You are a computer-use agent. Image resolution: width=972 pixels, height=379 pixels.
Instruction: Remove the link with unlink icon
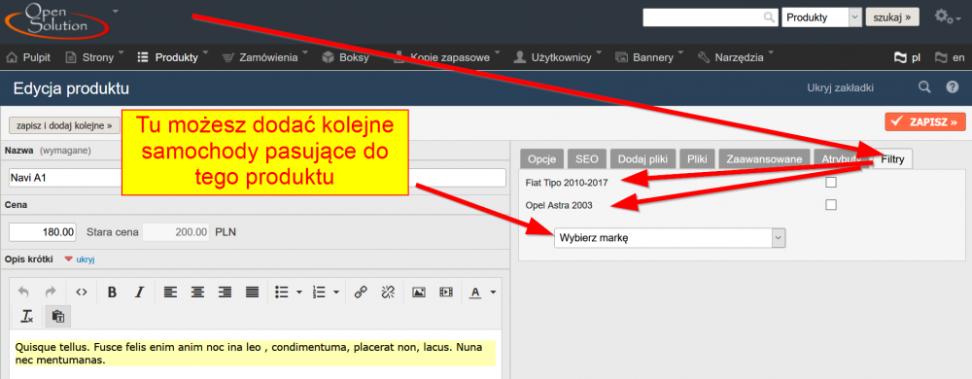[388, 293]
